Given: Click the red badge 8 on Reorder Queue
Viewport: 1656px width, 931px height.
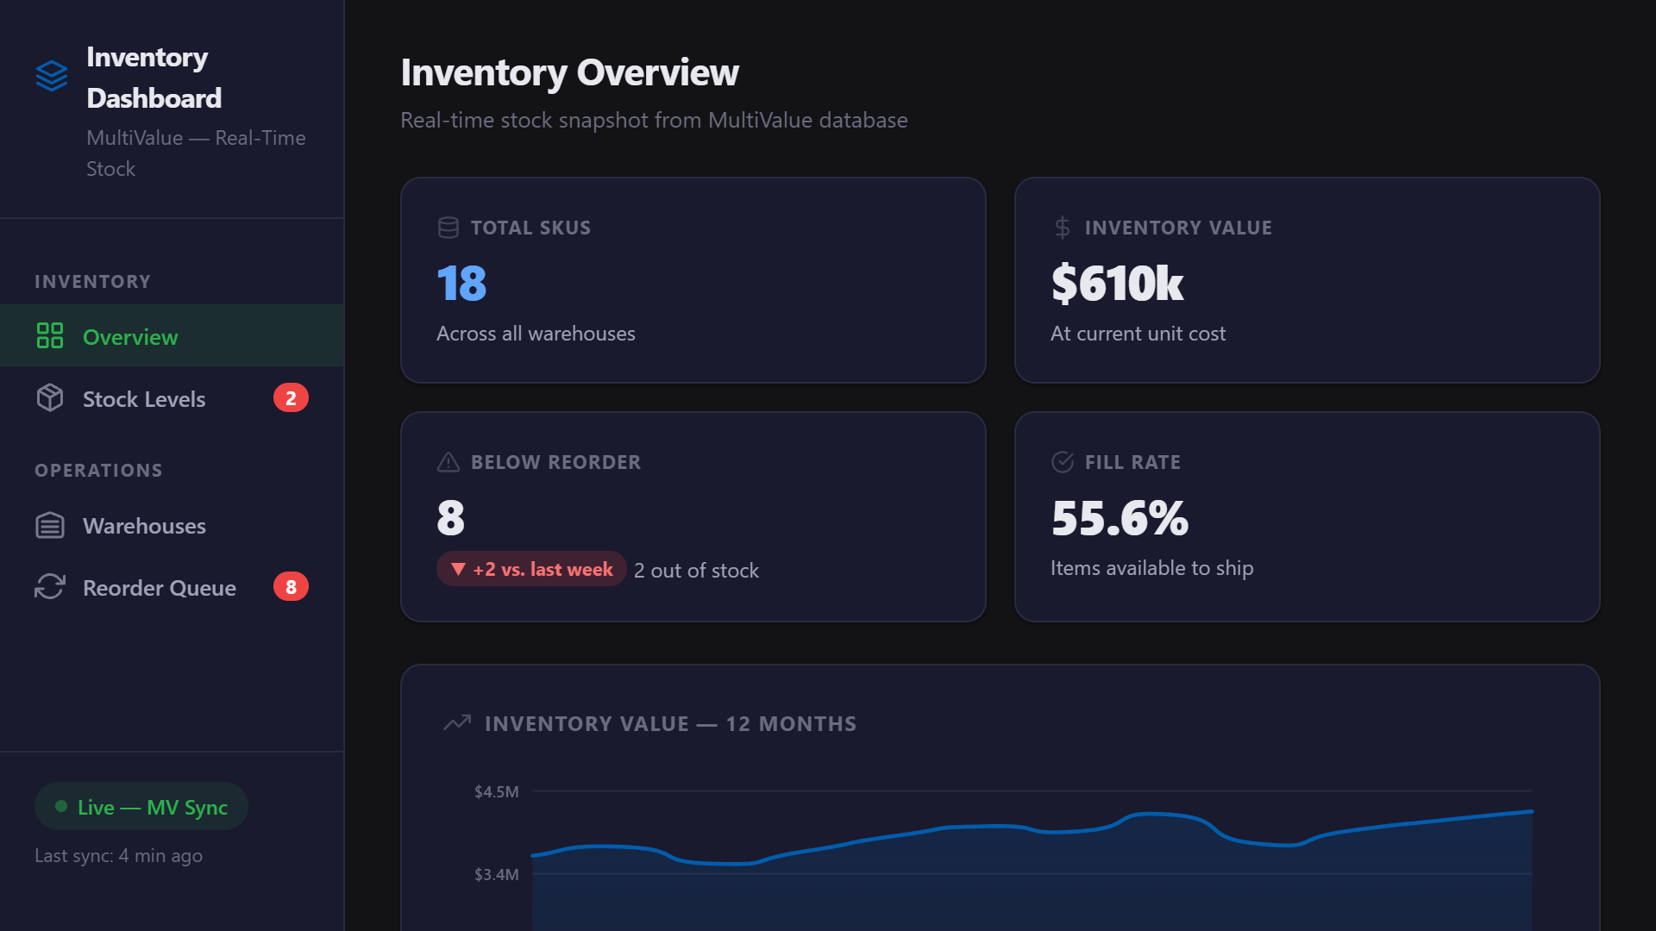Looking at the screenshot, I should coord(292,587).
